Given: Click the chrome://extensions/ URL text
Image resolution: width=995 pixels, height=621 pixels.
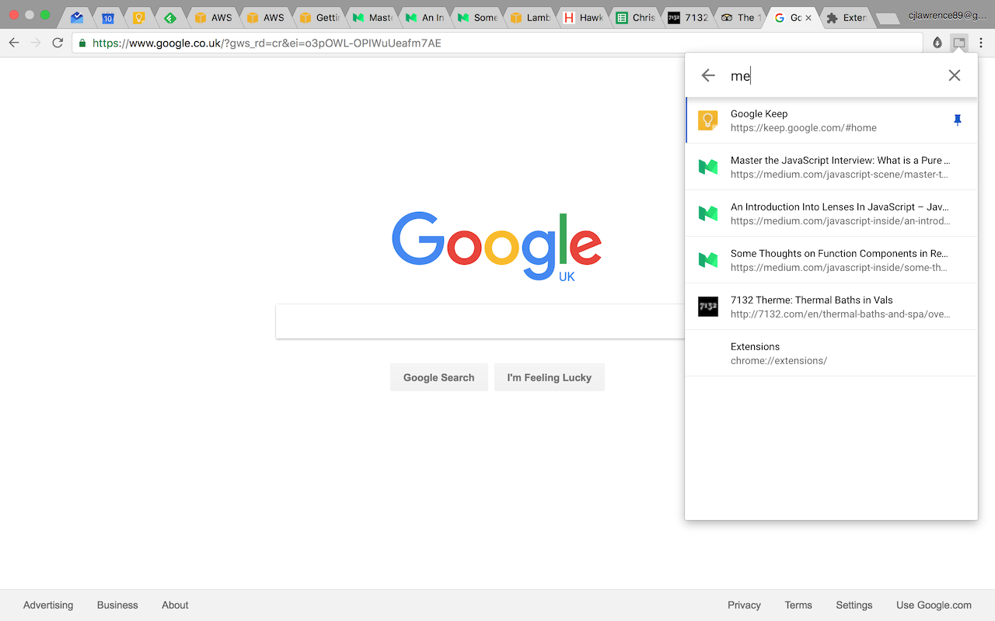Looking at the screenshot, I should point(779,361).
